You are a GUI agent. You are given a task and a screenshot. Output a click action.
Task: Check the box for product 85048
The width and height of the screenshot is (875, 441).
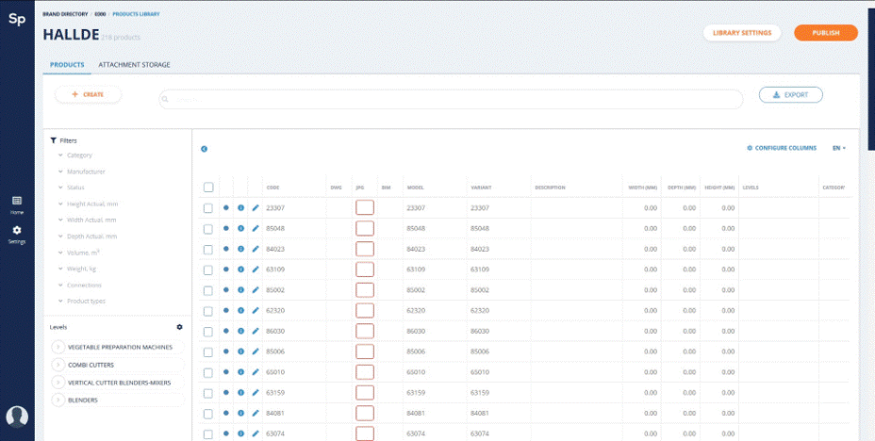(208, 229)
